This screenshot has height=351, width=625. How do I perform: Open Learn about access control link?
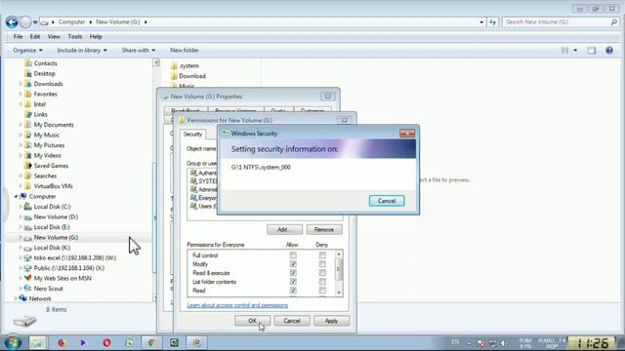click(x=237, y=305)
